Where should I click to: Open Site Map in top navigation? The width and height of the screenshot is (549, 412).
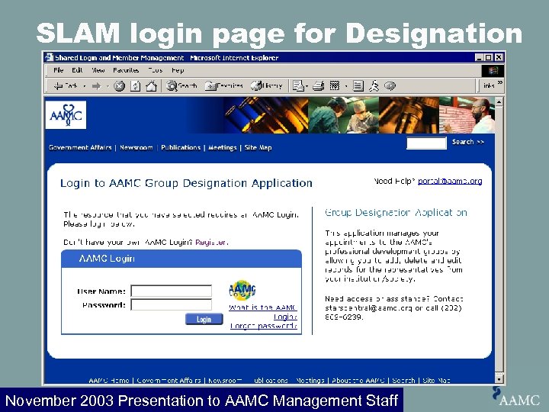click(258, 147)
